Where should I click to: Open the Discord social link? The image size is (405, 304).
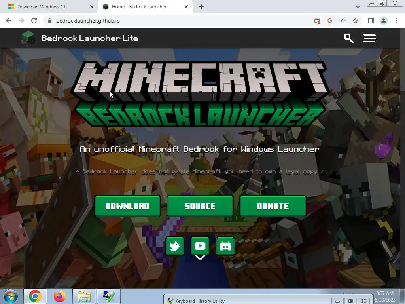pos(225,246)
